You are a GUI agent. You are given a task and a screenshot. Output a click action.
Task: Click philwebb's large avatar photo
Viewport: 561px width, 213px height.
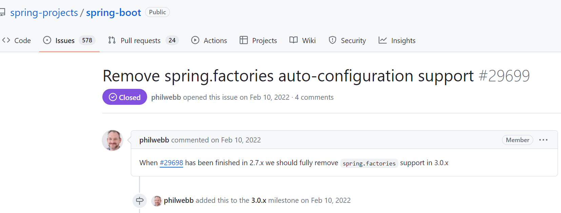tap(113, 140)
